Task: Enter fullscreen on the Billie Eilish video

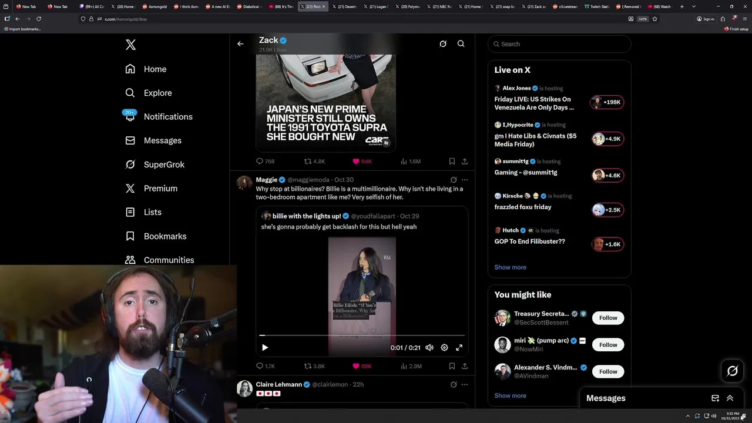Action: point(459,347)
